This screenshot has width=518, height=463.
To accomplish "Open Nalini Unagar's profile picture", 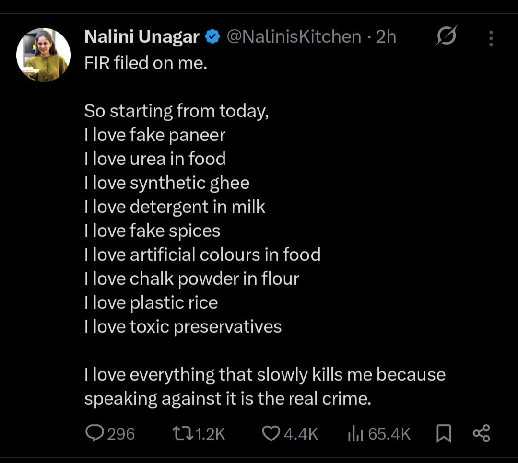I will point(43,55).
